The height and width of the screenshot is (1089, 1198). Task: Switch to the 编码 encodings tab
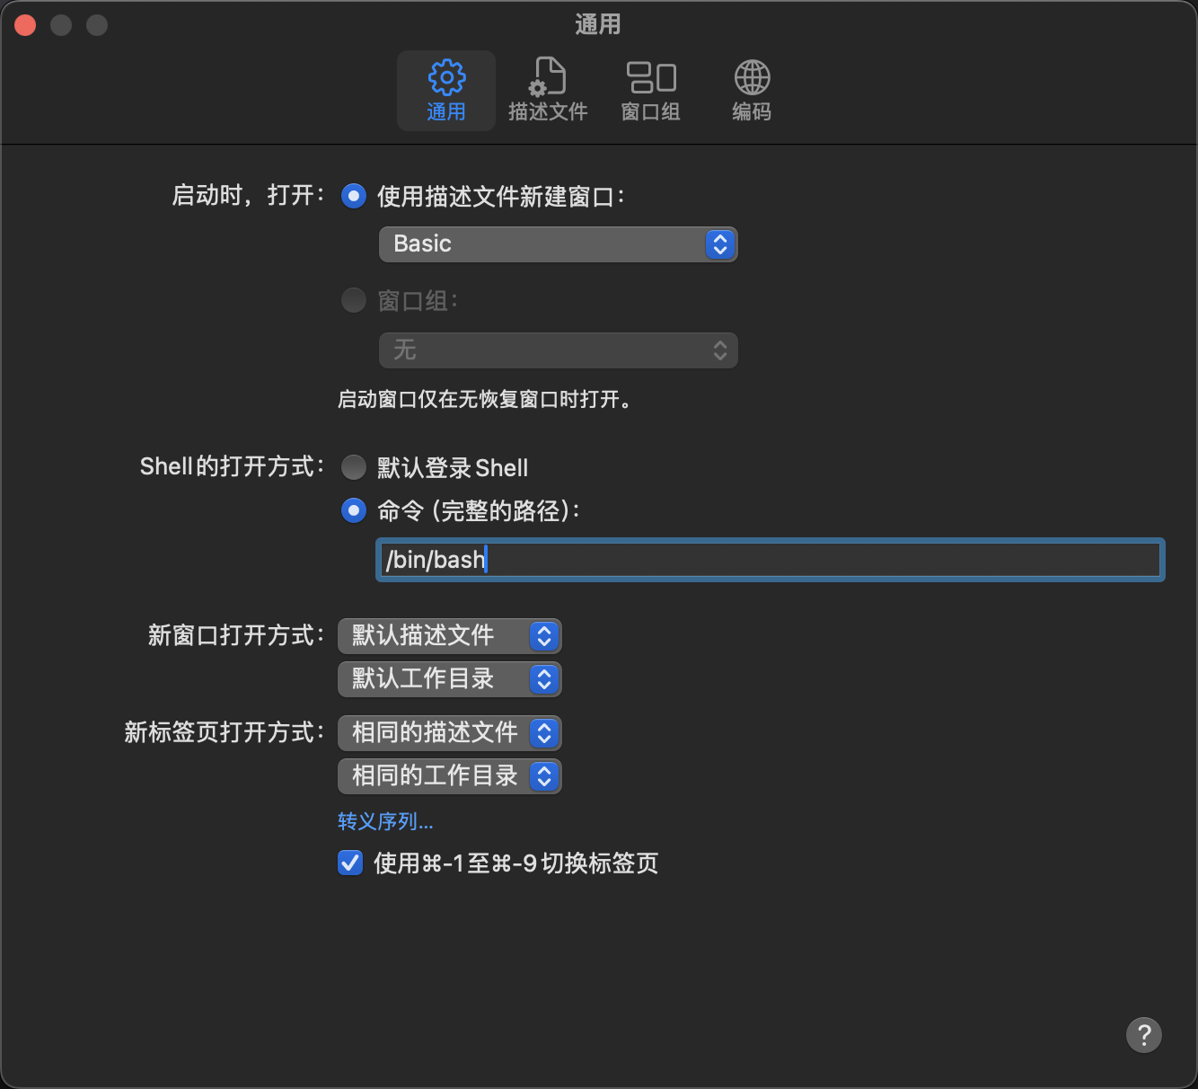point(752,91)
